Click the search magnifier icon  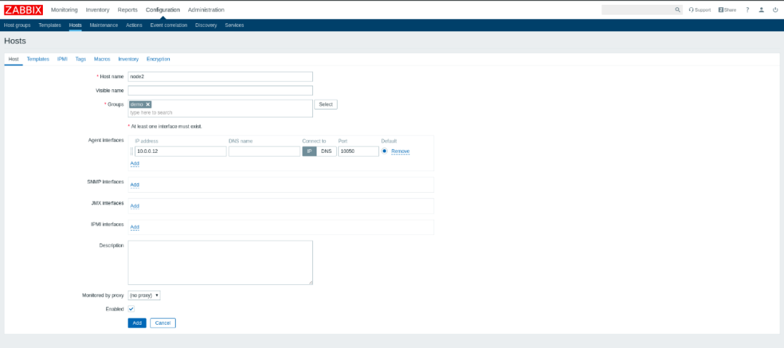point(677,10)
